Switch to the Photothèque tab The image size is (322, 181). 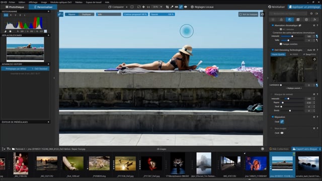tap(15, 7)
